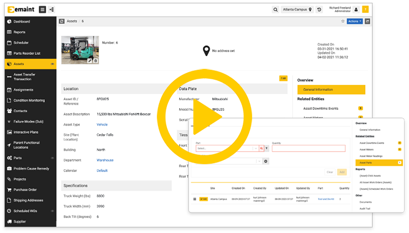Open Asset Meter Readings in popup panel

click(x=371, y=156)
